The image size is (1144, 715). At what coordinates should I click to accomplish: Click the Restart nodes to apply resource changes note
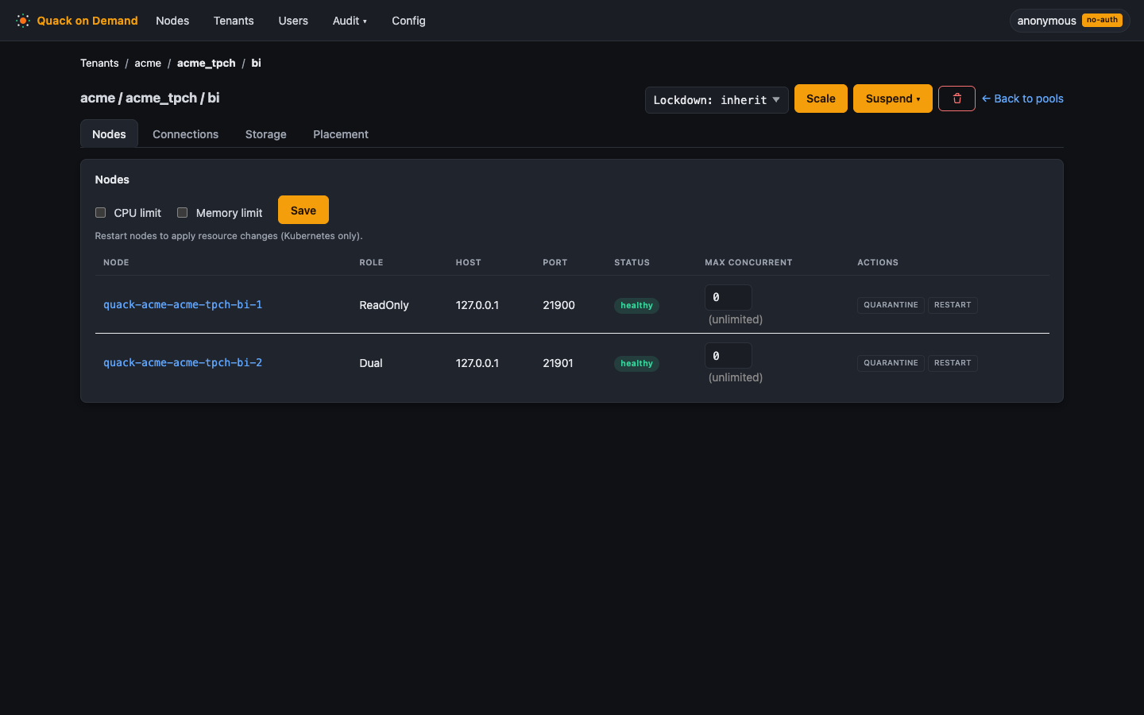pyautogui.click(x=229, y=236)
